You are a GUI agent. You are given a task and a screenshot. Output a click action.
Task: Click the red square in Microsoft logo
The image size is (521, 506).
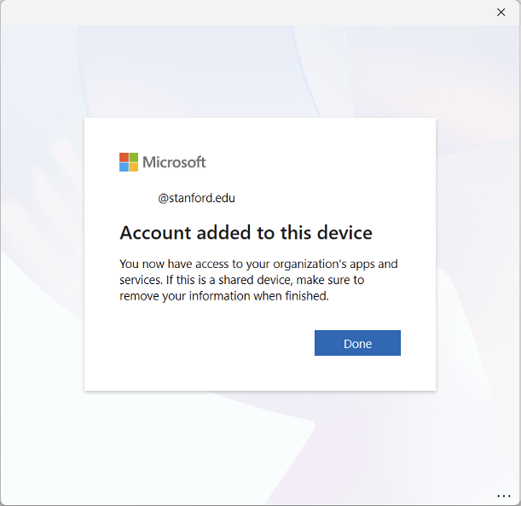[124, 157]
